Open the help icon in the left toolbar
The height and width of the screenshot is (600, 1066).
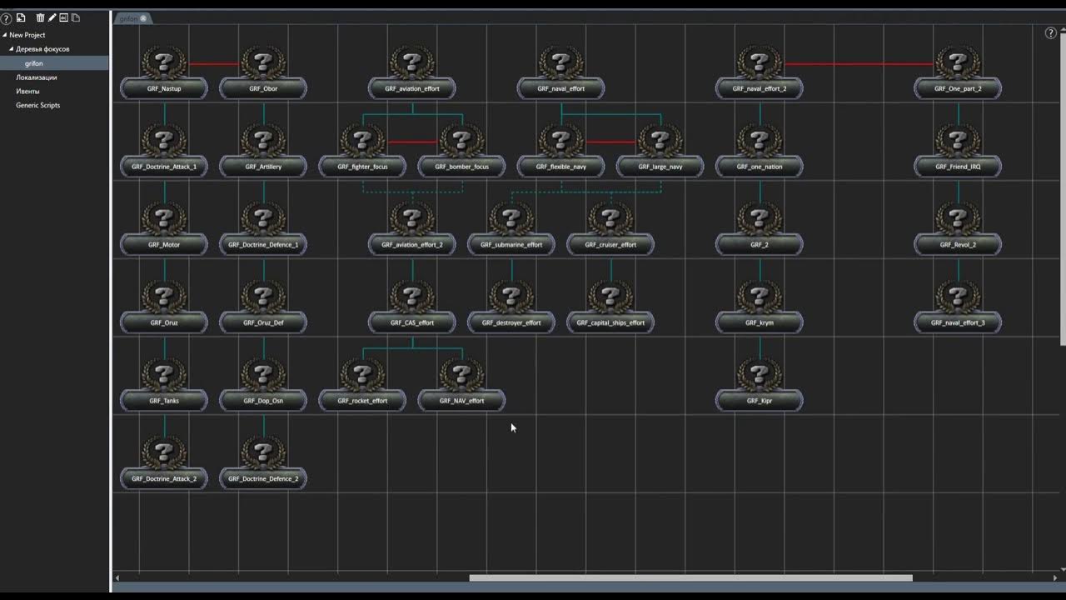[x=7, y=18]
